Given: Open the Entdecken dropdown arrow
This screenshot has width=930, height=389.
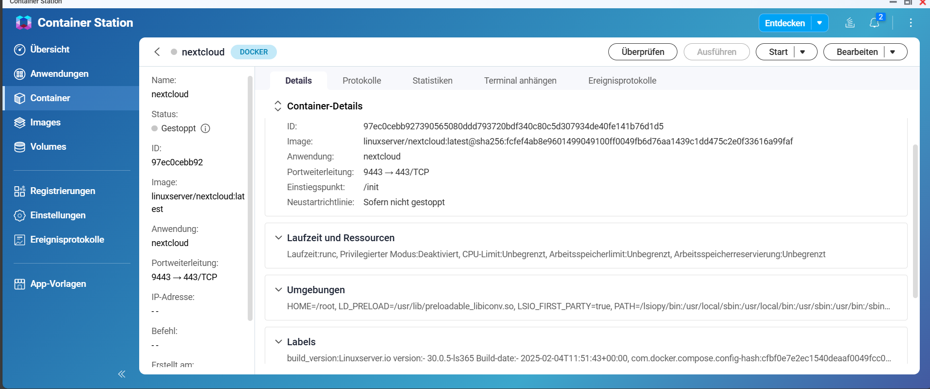Looking at the screenshot, I should click(x=820, y=23).
